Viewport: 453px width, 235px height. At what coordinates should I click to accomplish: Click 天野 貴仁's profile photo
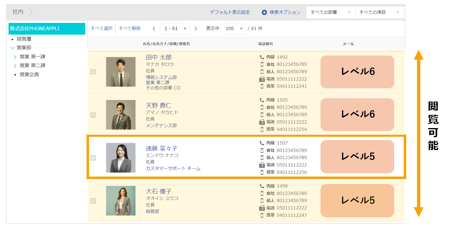(121, 115)
